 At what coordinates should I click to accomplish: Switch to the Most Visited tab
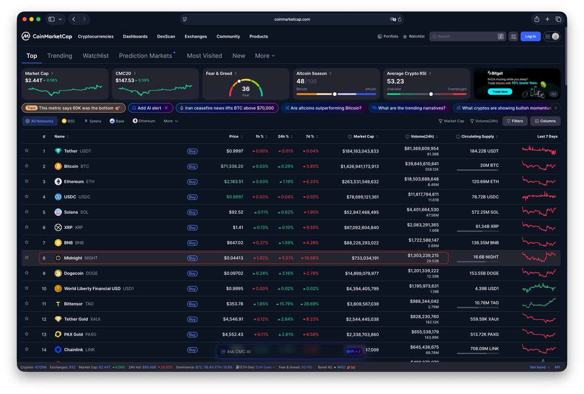(x=205, y=56)
